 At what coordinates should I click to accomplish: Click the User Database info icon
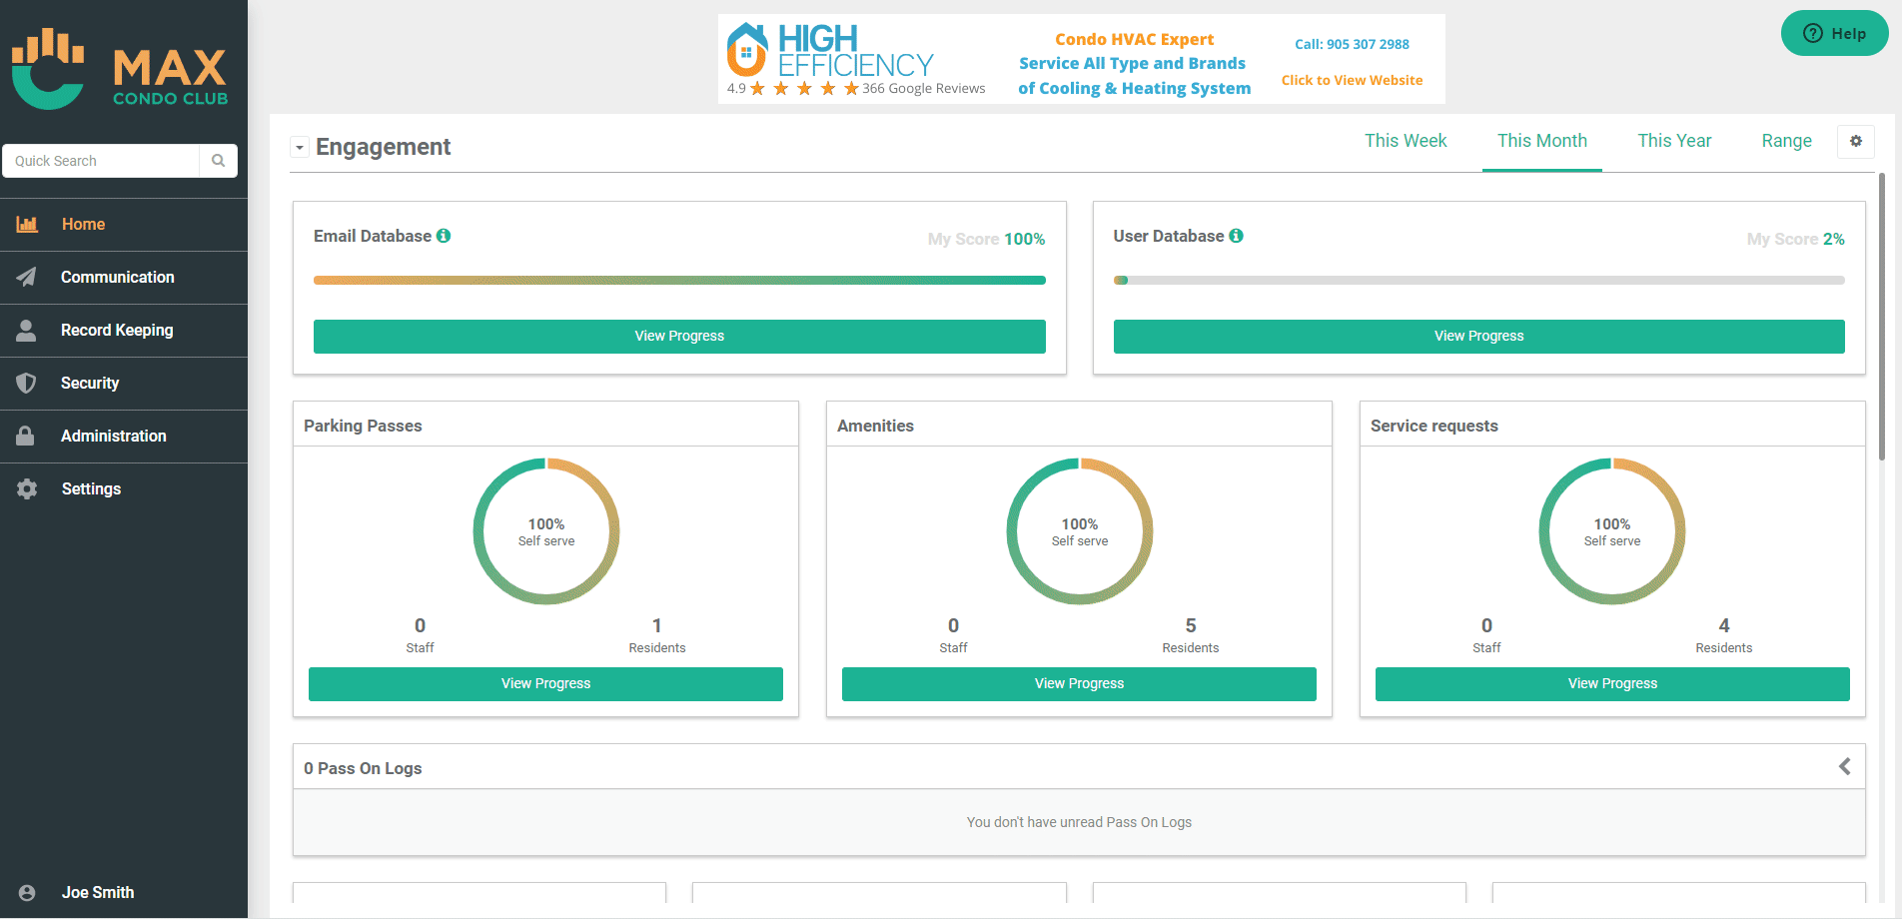1236,236
